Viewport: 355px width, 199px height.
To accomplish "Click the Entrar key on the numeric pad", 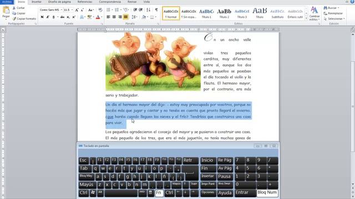I will pos(245,193).
